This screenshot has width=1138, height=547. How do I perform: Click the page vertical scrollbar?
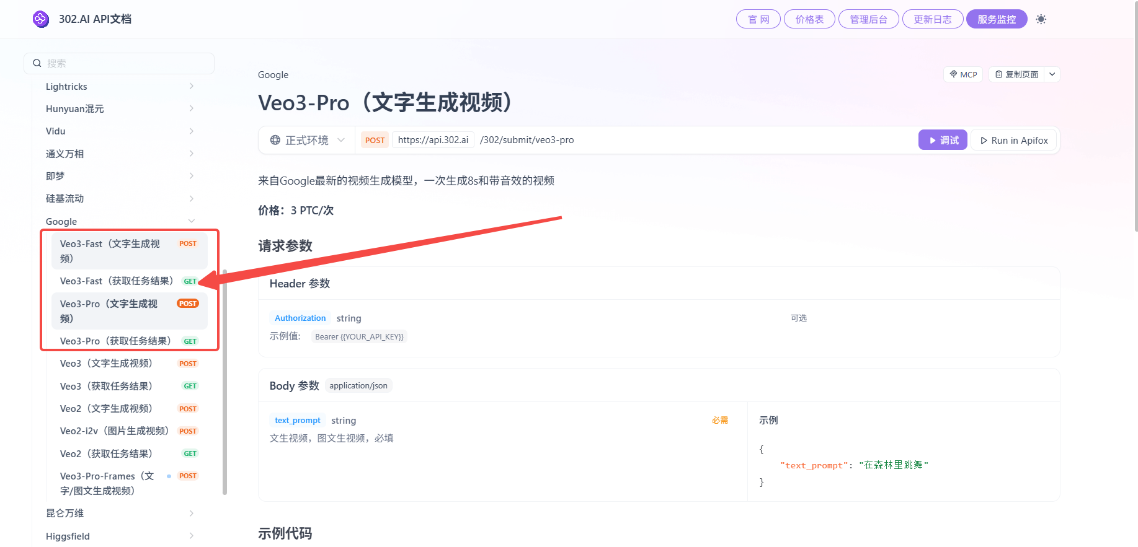pos(1136,118)
